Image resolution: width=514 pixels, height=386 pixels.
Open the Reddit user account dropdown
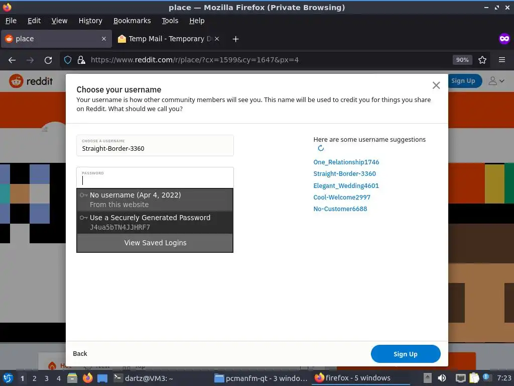pos(496,81)
